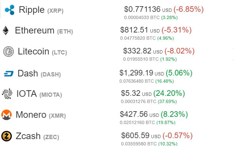
Task: Open the Dash coin name link
Action: [28, 73]
